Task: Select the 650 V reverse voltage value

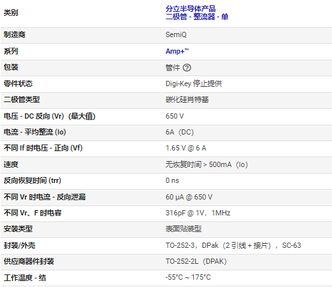Action: point(175,116)
